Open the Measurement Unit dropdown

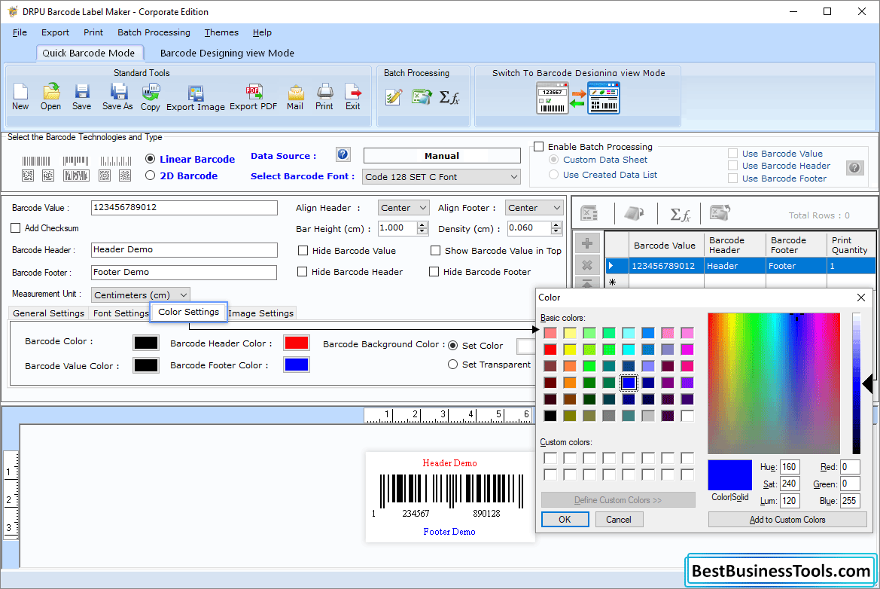click(140, 294)
